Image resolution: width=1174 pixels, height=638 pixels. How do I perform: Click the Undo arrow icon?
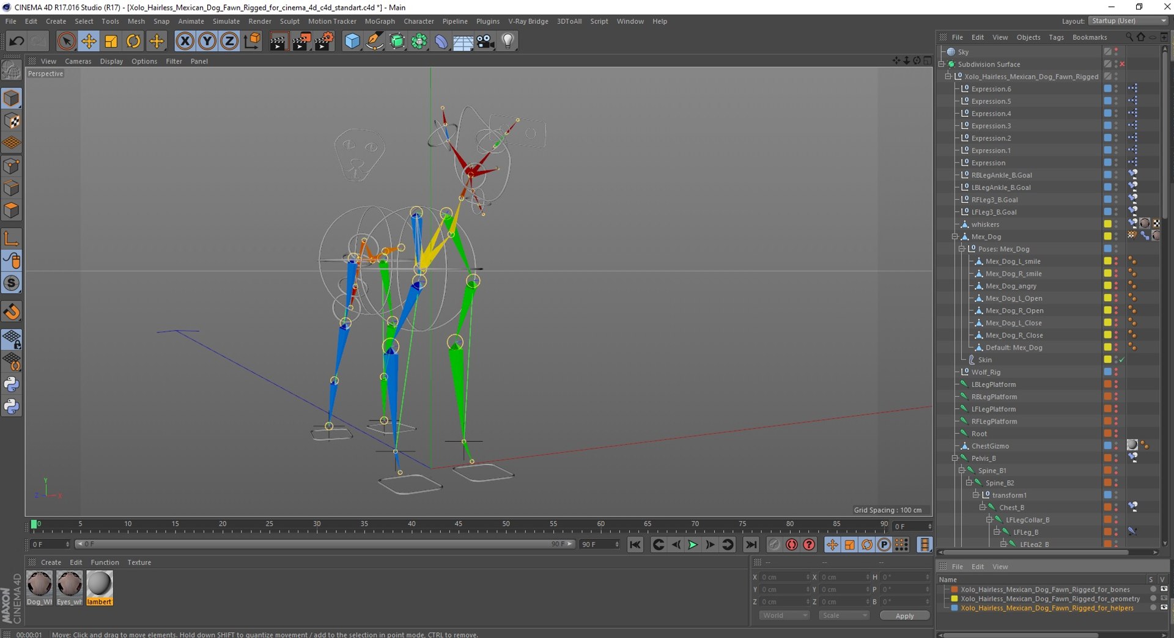point(17,41)
